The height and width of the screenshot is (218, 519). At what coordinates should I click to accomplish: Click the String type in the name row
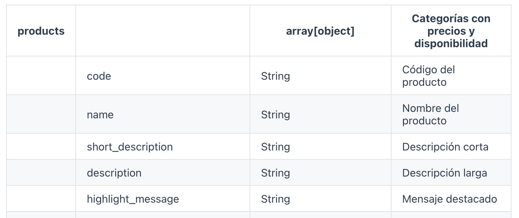click(275, 115)
